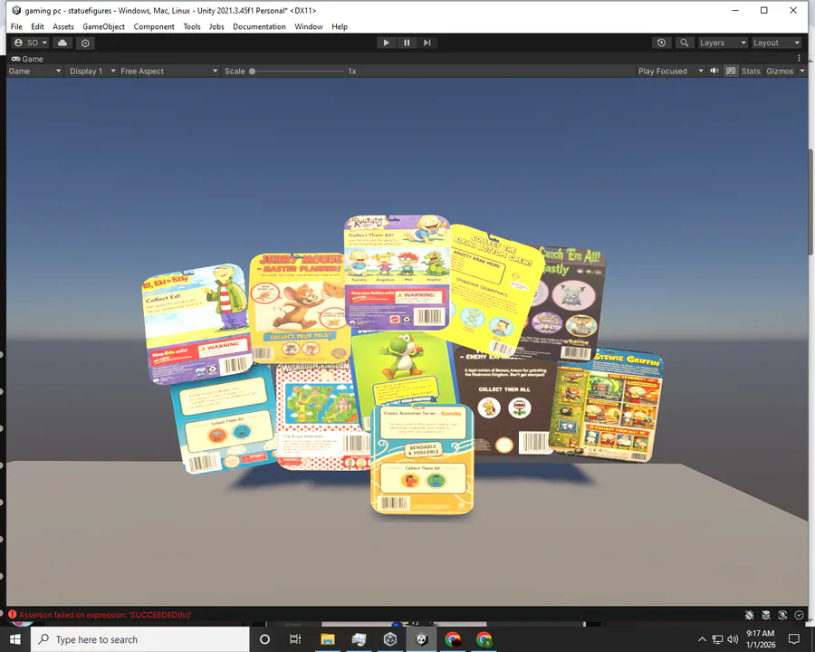Open the Free Aspect ratio dropdown
Screen dimensions: 815x652
168,72
